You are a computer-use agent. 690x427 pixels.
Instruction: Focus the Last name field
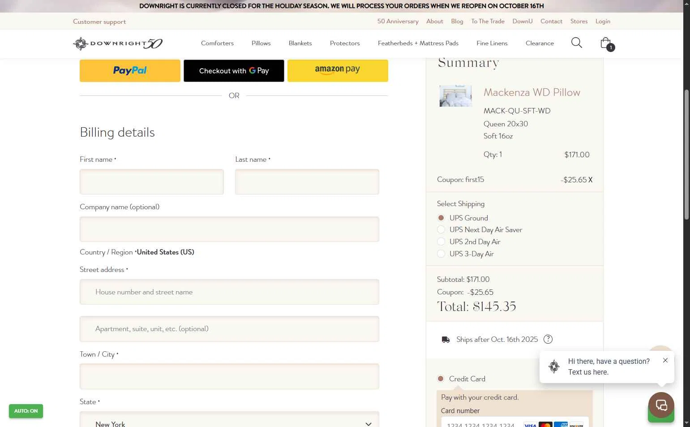pos(307,181)
